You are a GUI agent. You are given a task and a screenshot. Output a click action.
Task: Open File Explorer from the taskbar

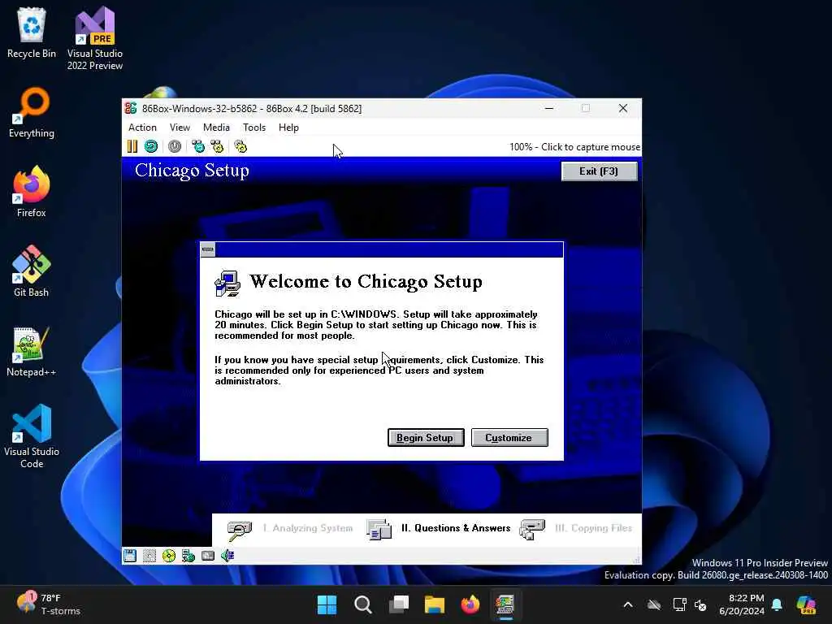435,604
